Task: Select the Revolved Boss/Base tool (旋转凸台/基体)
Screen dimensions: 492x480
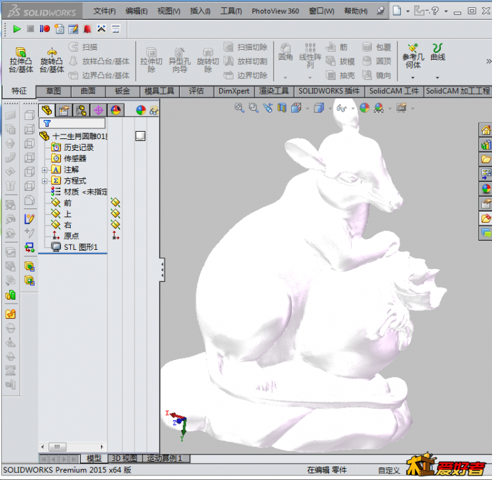Action: [52, 60]
